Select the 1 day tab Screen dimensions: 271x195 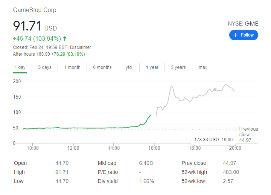click(20, 67)
